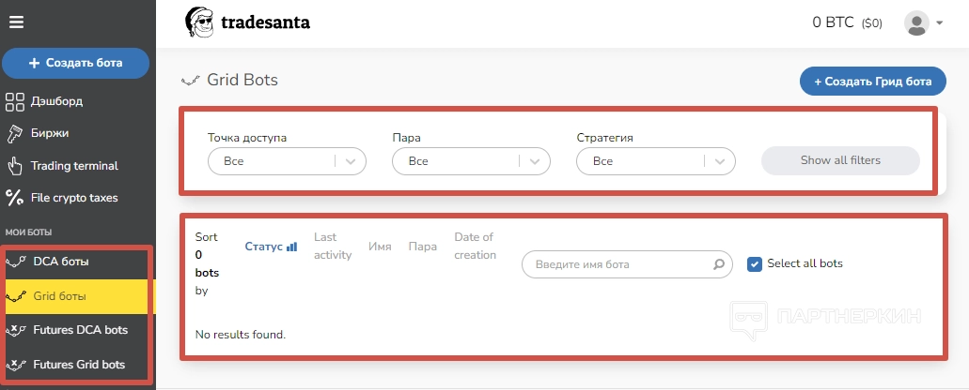Toggle the Select all bots checkbox
Screen dimensions: 969x390
[x=754, y=263]
